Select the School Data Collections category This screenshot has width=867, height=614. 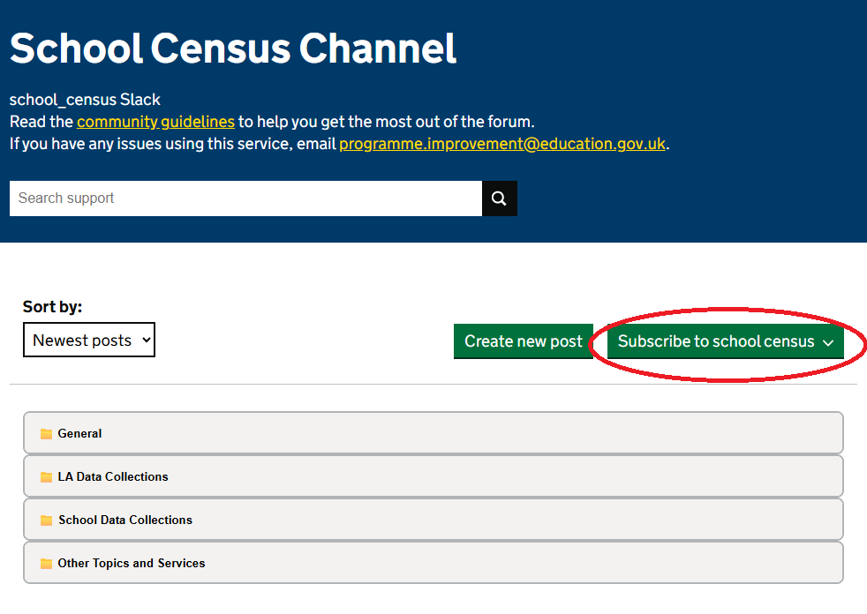433,520
